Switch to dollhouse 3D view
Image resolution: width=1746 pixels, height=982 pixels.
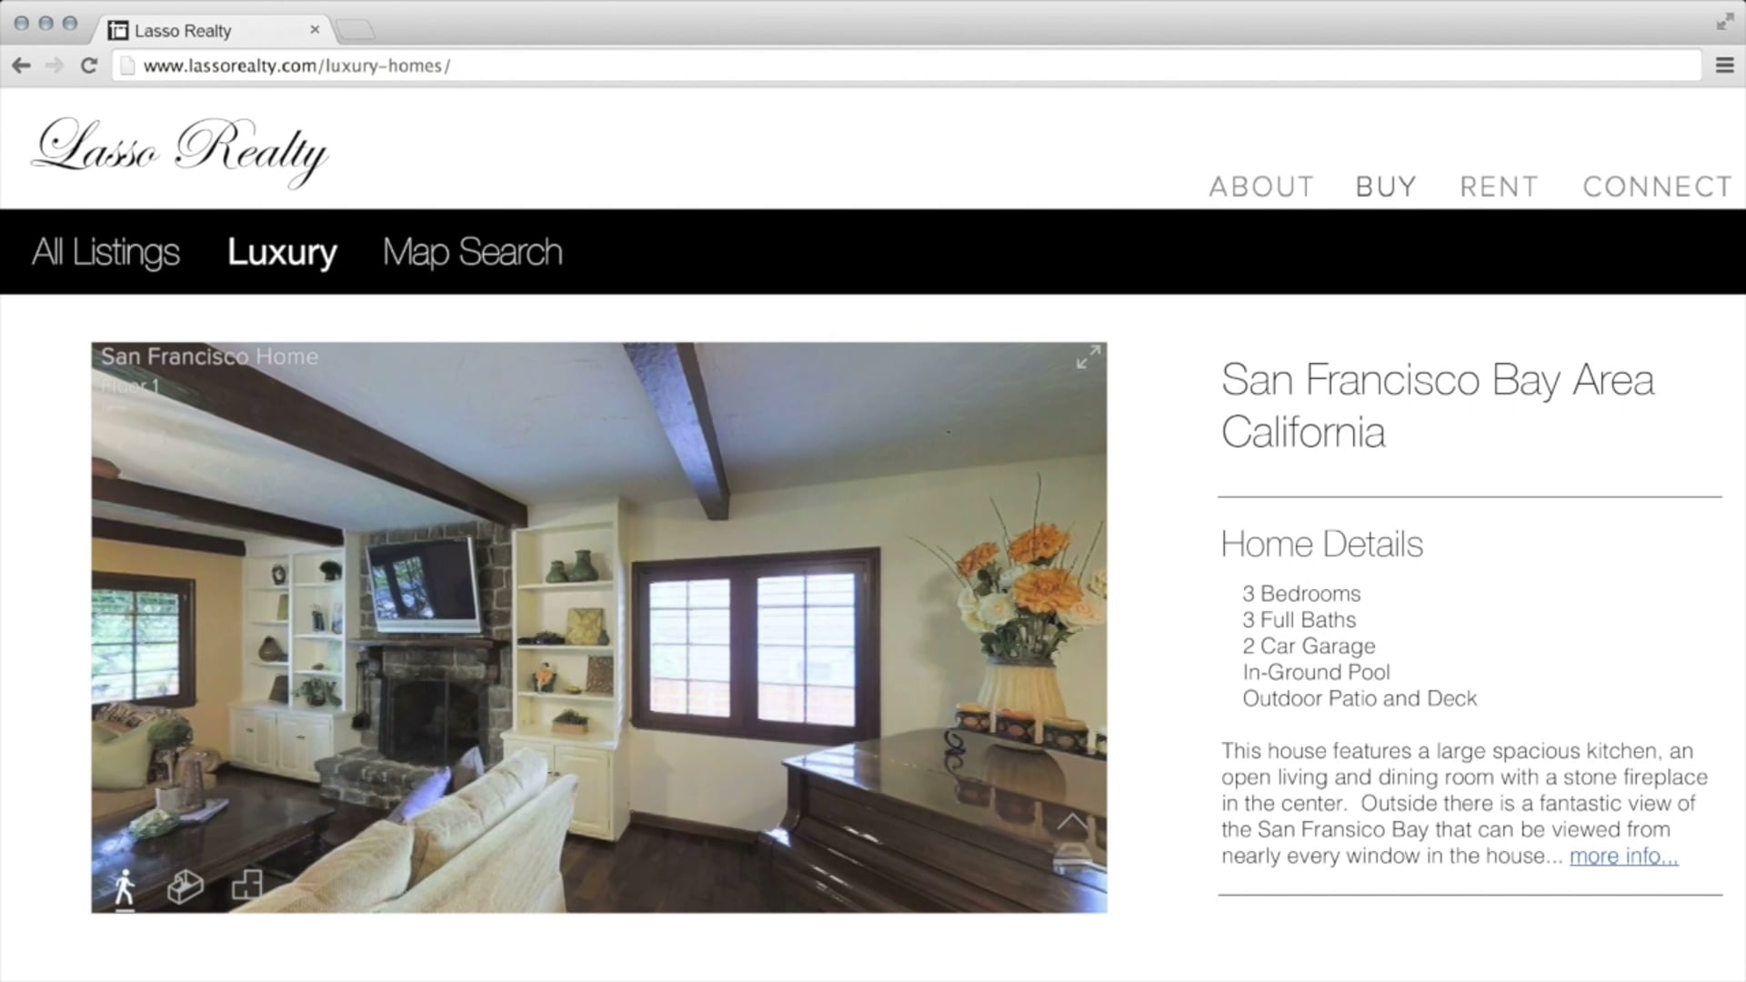tap(186, 887)
